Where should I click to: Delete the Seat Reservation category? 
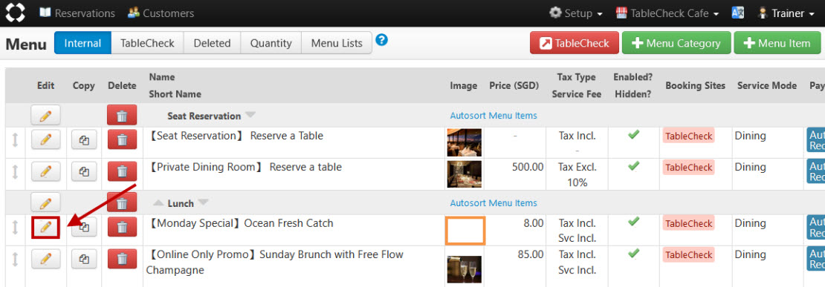click(x=122, y=116)
